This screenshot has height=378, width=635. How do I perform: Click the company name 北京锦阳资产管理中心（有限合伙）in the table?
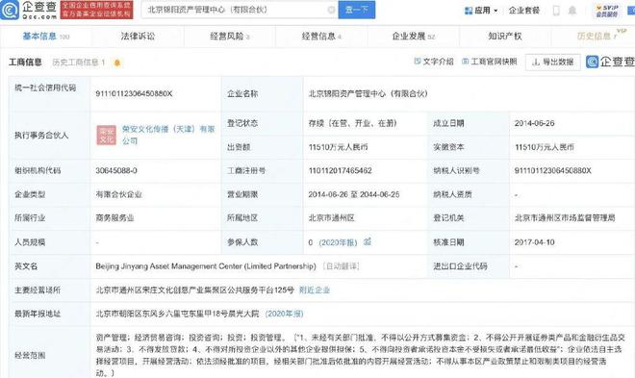[368, 94]
